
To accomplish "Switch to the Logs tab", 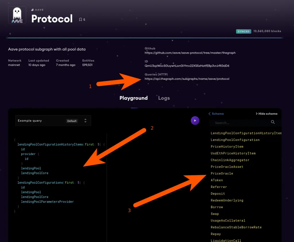I will click(164, 98).
